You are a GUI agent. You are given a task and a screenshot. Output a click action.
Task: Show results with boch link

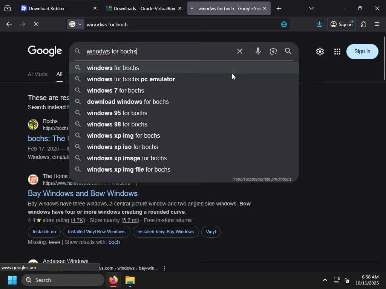point(114,242)
